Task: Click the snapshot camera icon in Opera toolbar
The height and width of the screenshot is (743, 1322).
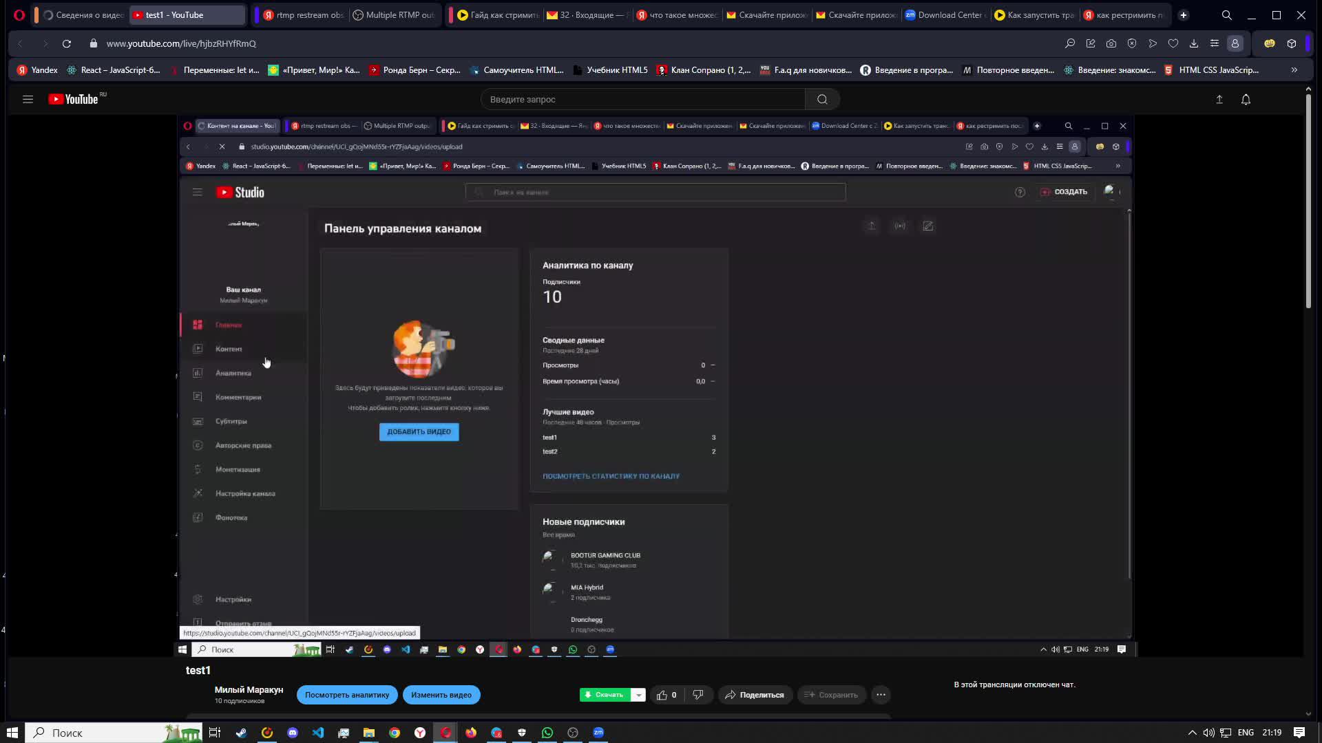Action: point(1111,43)
